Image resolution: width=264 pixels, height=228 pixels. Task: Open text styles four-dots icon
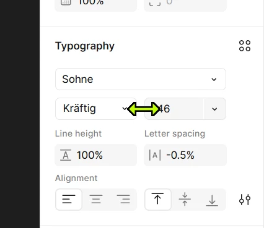coord(245,46)
